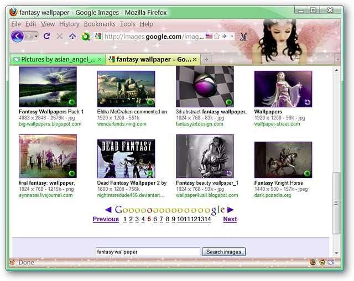Open the Fantasy Wallpapers Pack 1 landscape thumbnail
The width and height of the screenshot is (354, 281).
click(48, 87)
